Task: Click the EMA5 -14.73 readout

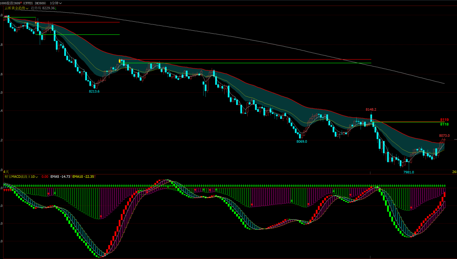Action: [61, 177]
